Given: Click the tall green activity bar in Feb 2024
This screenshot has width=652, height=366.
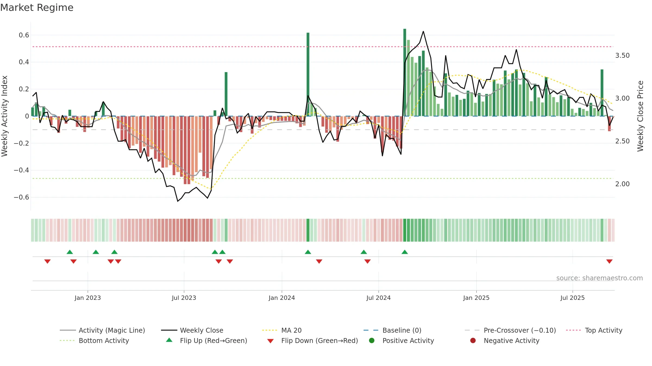Looking at the screenshot, I should pyautogui.click(x=308, y=74).
